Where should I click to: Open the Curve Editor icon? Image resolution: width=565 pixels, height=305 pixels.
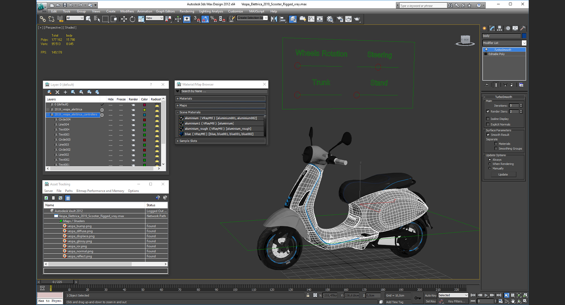click(x=312, y=19)
